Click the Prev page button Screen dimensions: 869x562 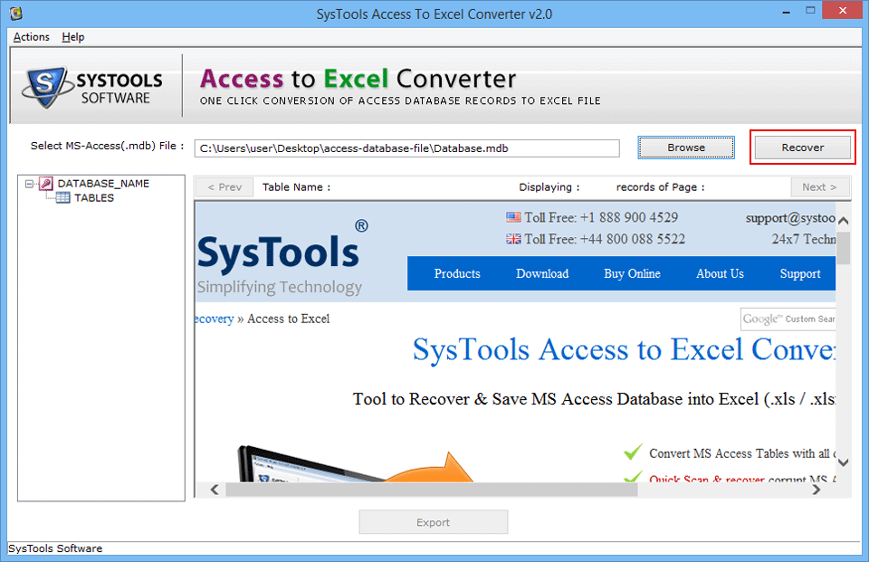tap(224, 187)
